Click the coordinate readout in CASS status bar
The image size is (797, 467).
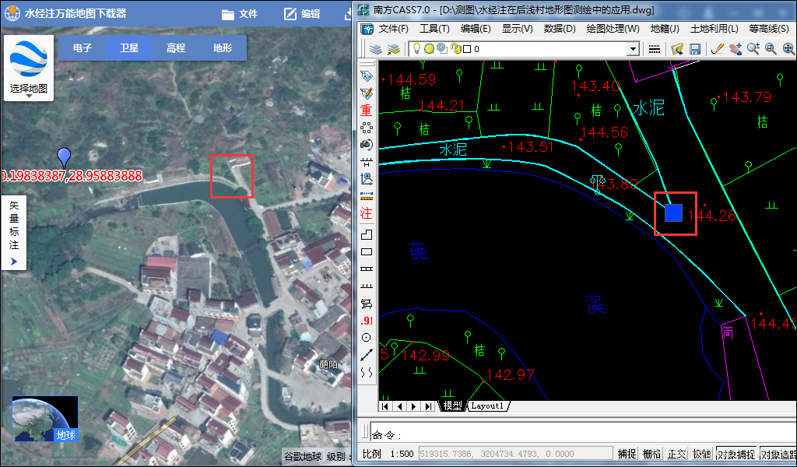[515, 454]
